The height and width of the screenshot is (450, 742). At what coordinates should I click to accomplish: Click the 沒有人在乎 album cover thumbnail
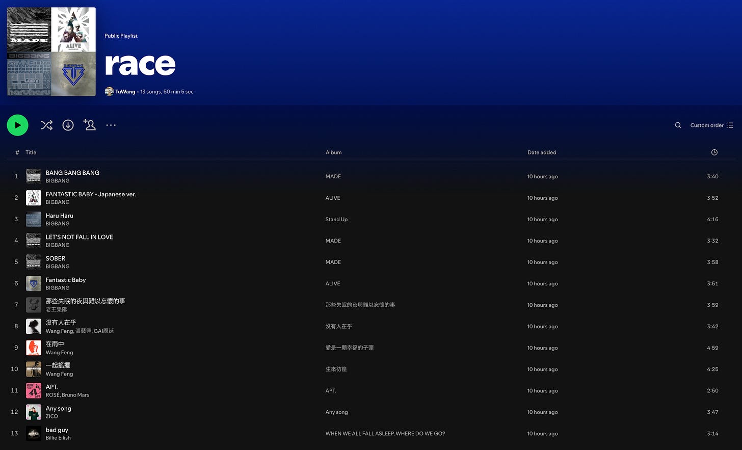[x=34, y=326]
